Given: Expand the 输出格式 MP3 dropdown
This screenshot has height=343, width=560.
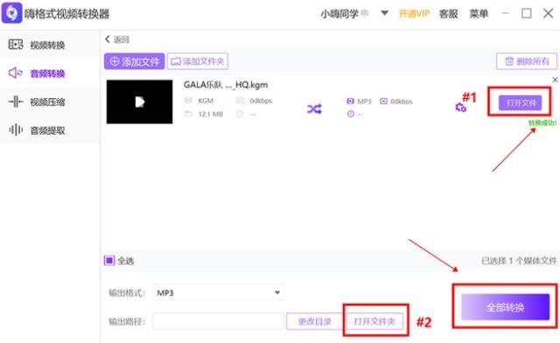Looking at the screenshot, I should tap(218, 293).
